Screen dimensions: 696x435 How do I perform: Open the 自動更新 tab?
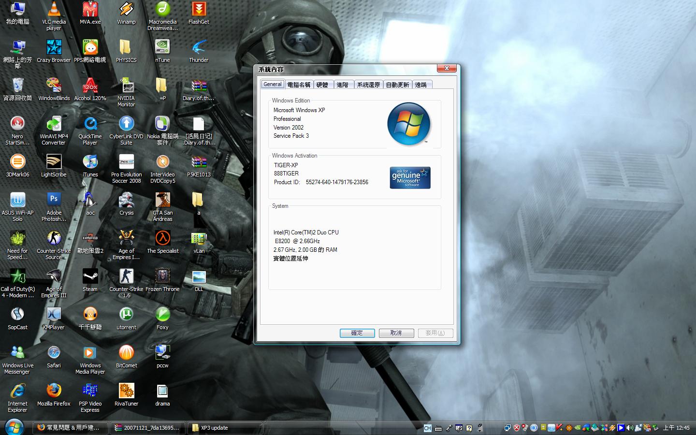click(397, 84)
